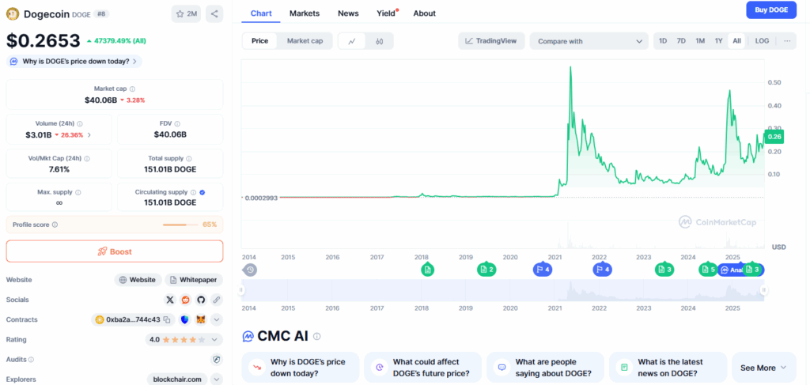Click the Max. supply info icon
The height and width of the screenshot is (385, 810).
(78, 193)
